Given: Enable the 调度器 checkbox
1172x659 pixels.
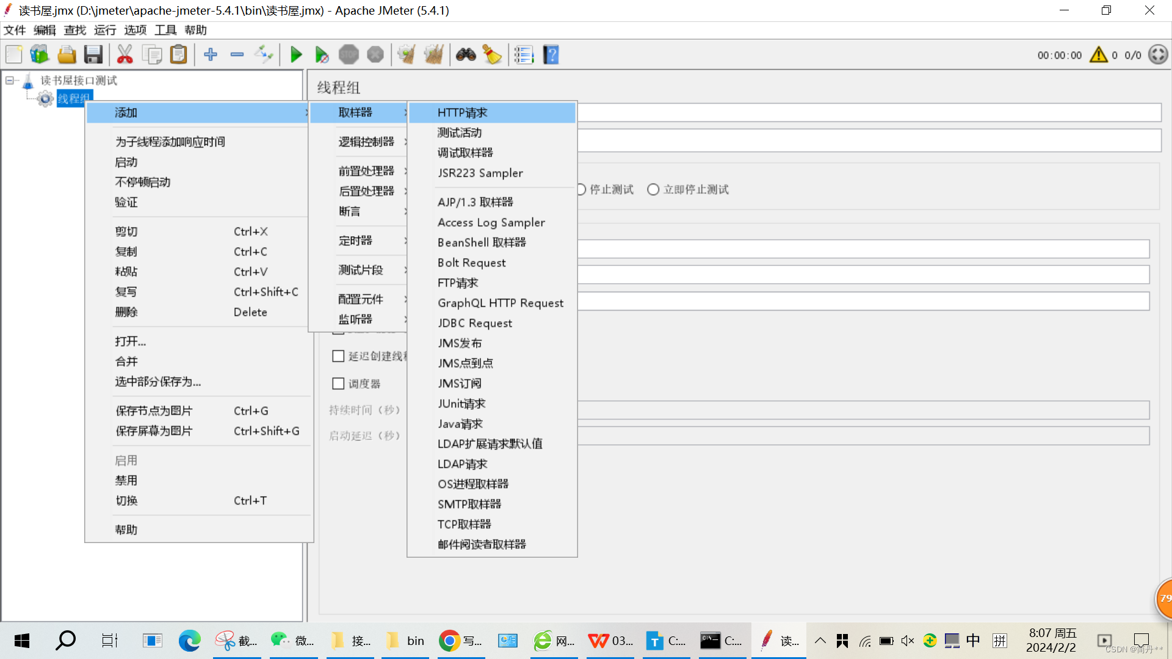Looking at the screenshot, I should pos(338,384).
